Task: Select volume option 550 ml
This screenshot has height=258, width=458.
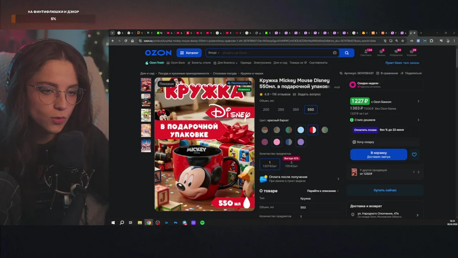Action: (311, 110)
